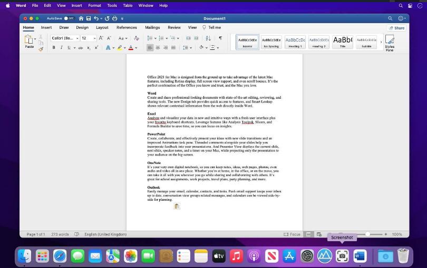Save document with floppy disk icon
The width and height of the screenshot is (427, 268).
[x=89, y=18]
